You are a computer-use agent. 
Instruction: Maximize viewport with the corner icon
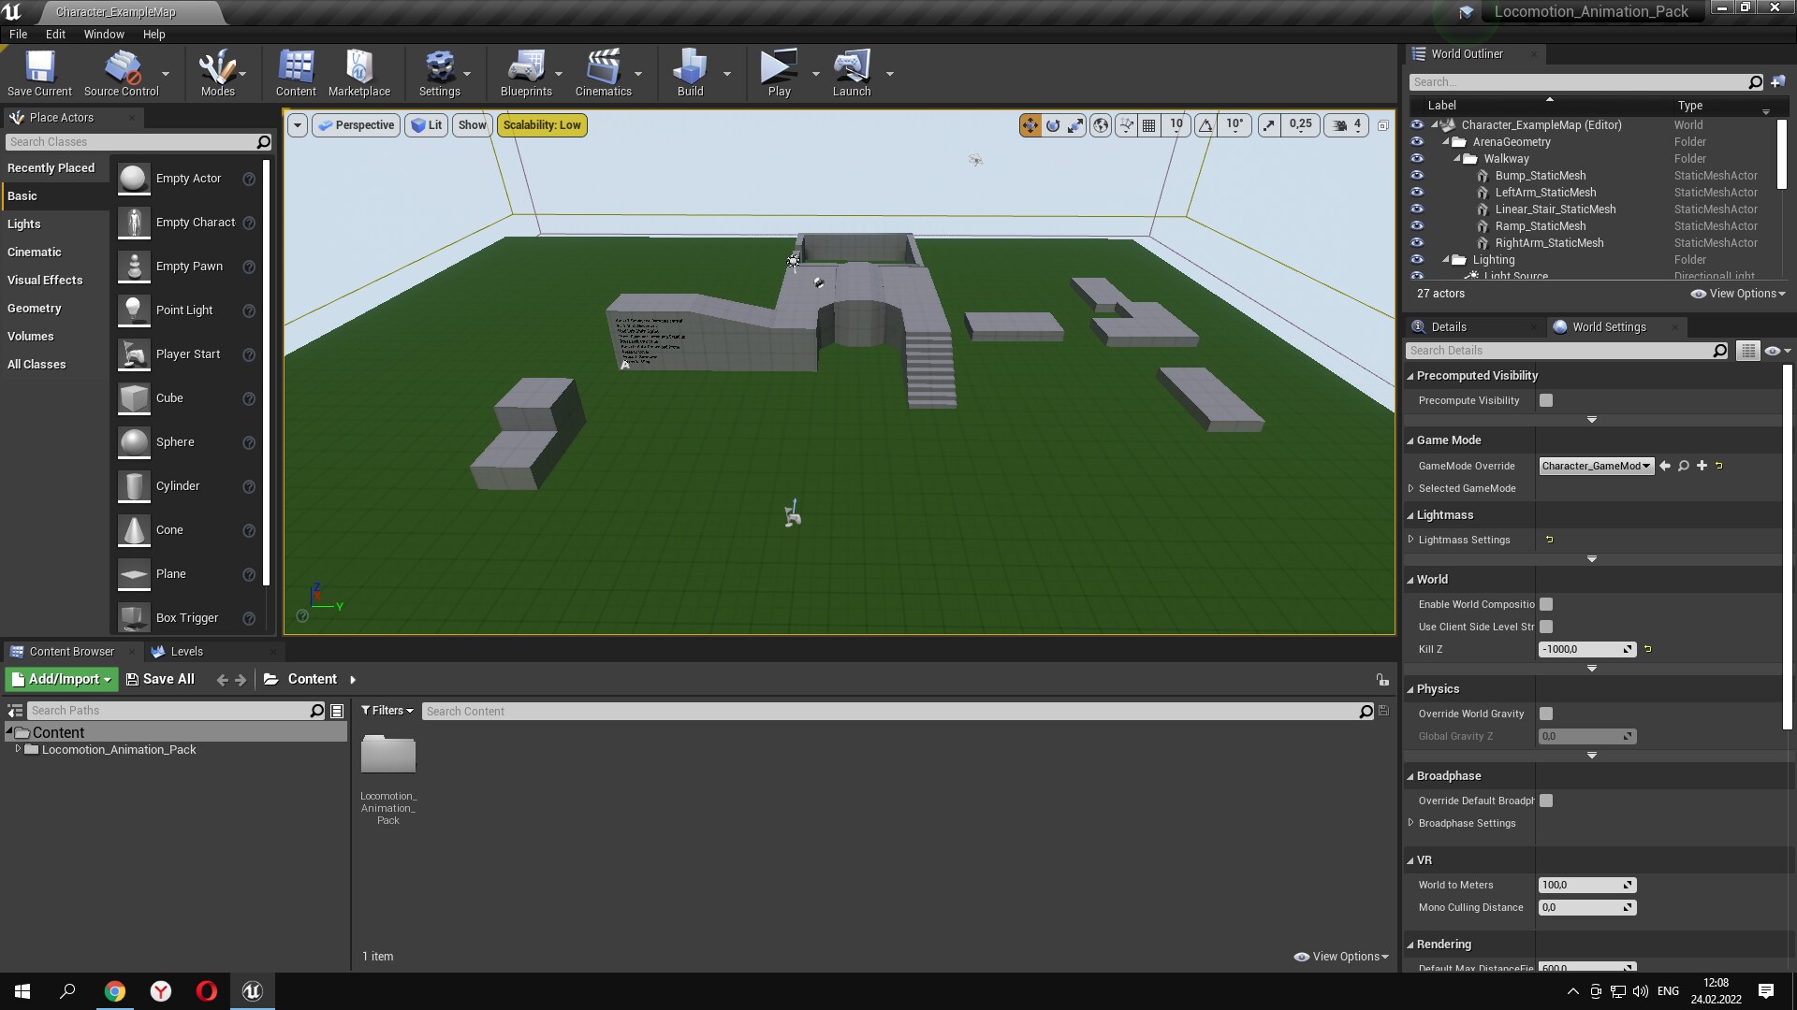[x=1382, y=125]
